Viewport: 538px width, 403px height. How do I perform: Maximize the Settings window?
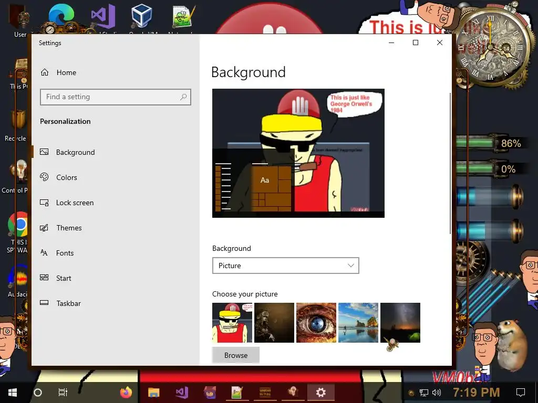pyautogui.click(x=416, y=43)
